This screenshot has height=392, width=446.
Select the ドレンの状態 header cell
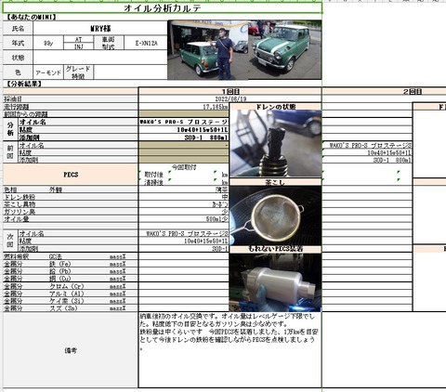pos(275,107)
